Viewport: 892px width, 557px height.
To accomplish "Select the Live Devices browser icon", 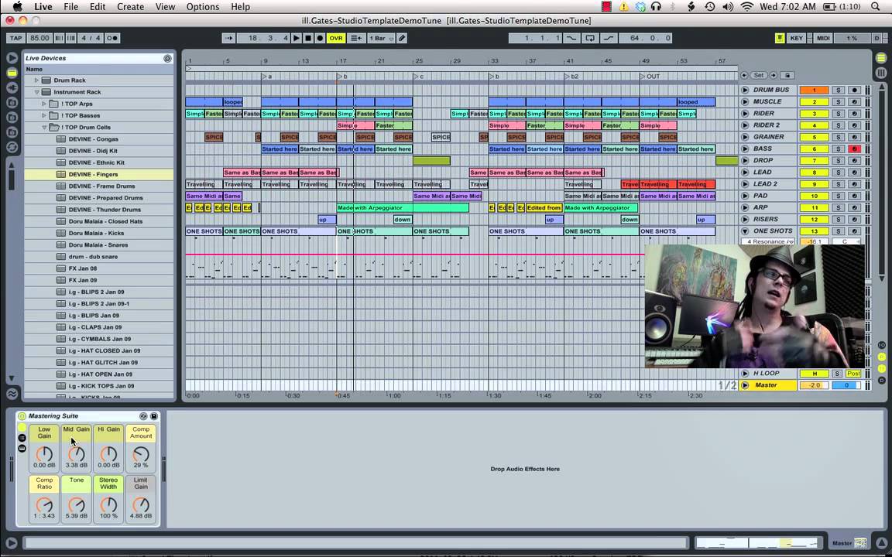I will (x=12, y=73).
